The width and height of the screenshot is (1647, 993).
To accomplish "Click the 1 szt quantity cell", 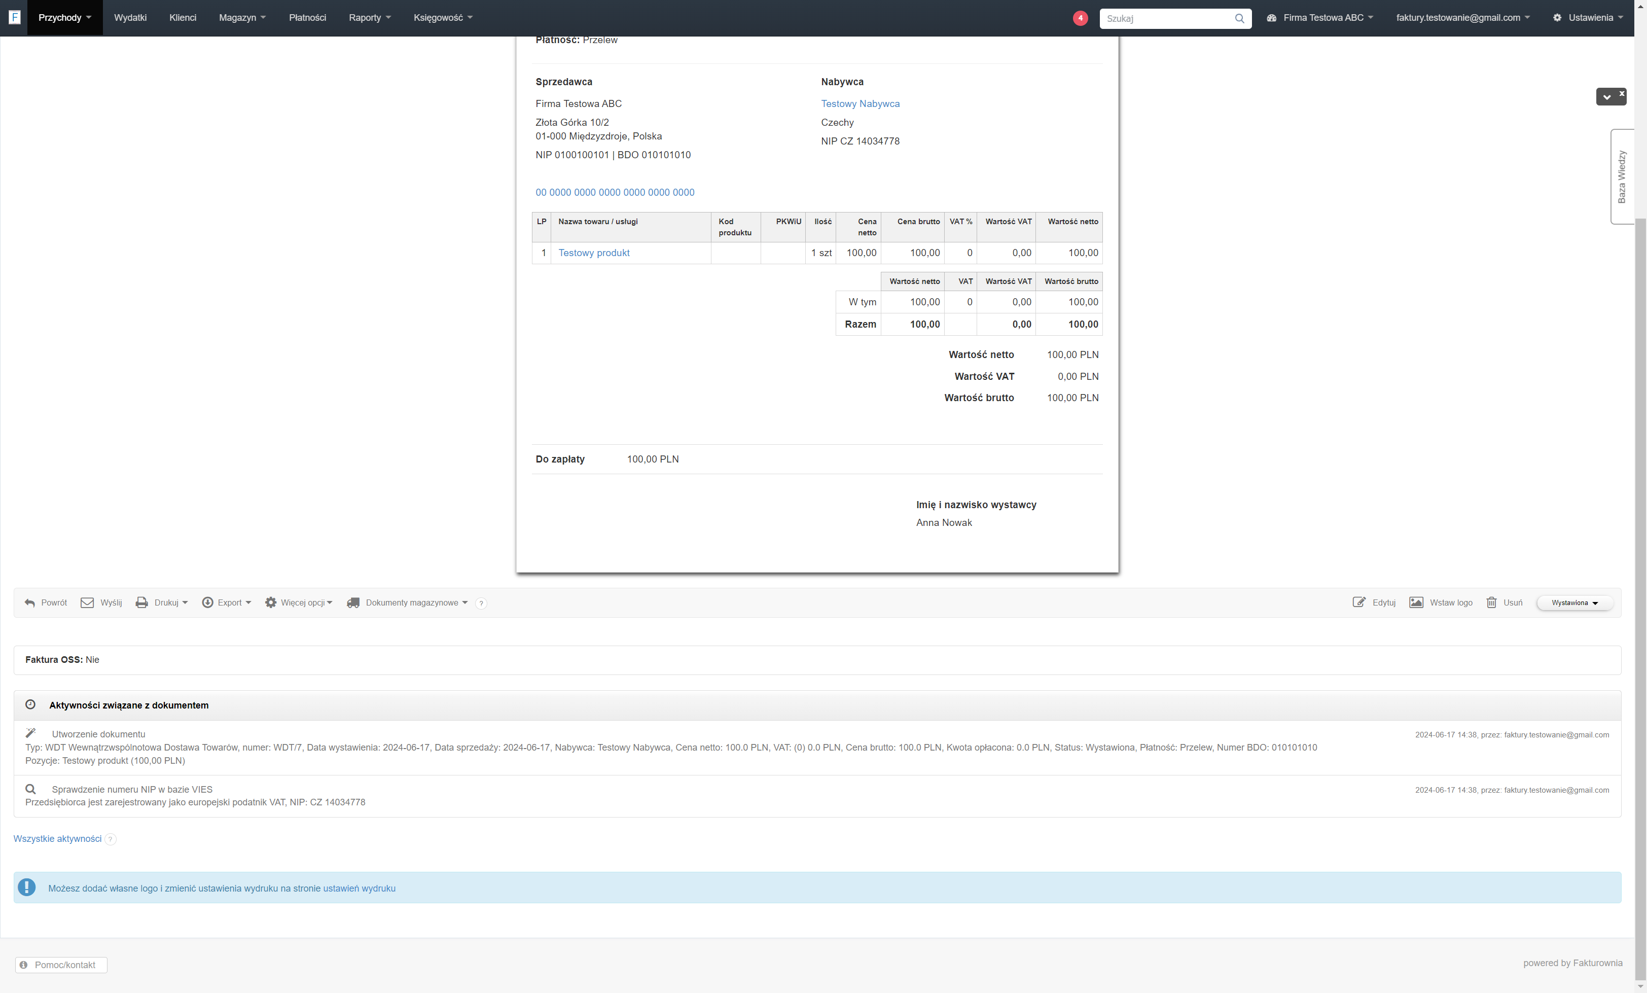I will coord(821,253).
